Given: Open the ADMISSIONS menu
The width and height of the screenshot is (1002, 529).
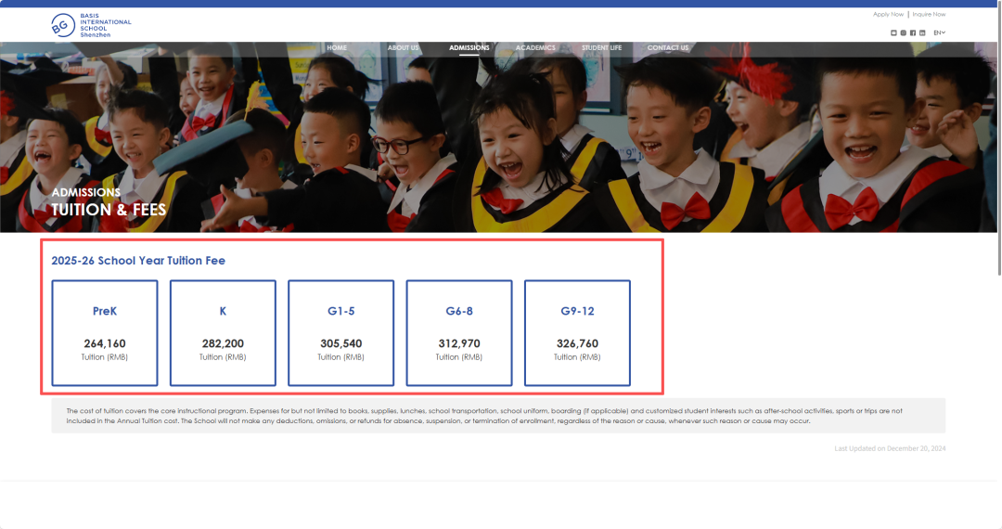Looking at the screenshot, I should [x=469, y=47].
